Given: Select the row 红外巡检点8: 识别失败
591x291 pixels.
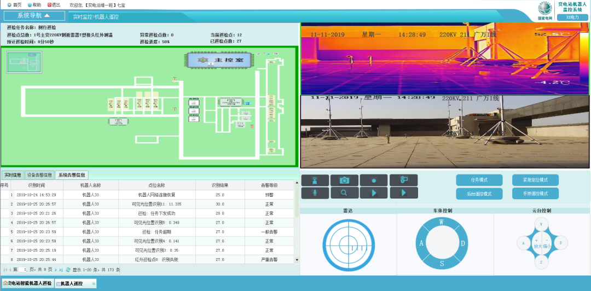Looking at the screenshot, I should click(147, 259).
